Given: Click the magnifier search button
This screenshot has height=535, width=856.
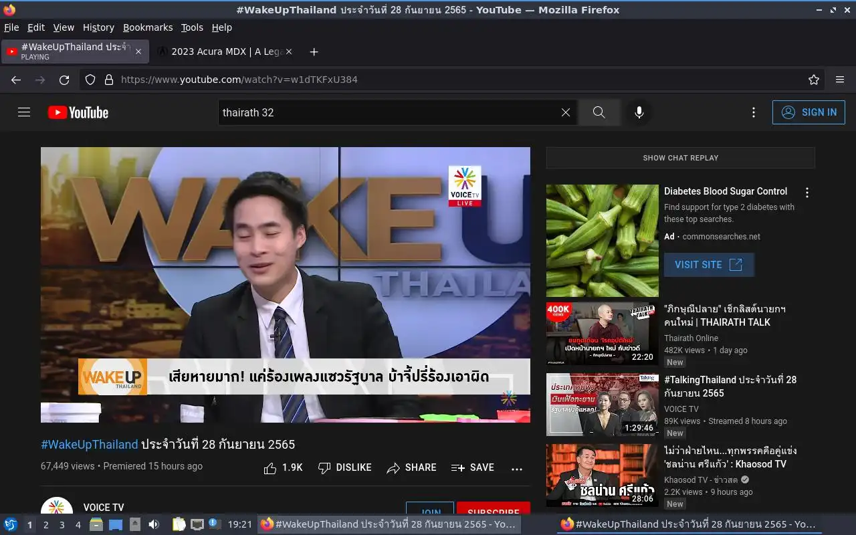Looking at the screenshot, I should (599, 112).
